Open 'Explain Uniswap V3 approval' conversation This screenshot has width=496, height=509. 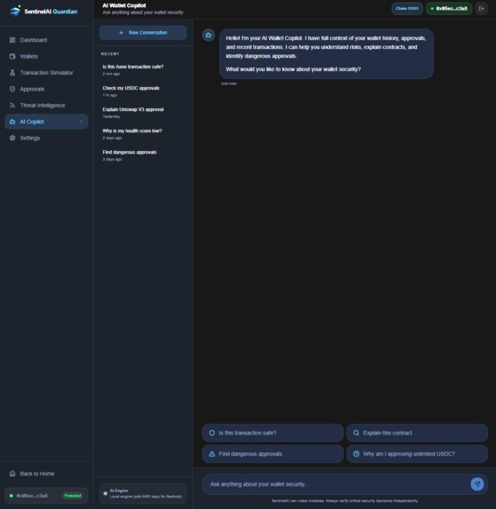[x=143, y=113]
